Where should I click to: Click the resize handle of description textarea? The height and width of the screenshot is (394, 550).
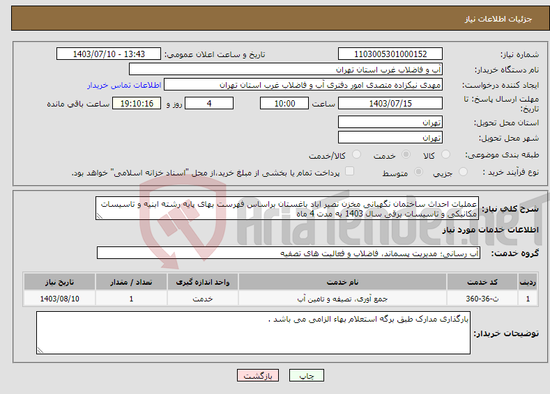tap(100, 216)
